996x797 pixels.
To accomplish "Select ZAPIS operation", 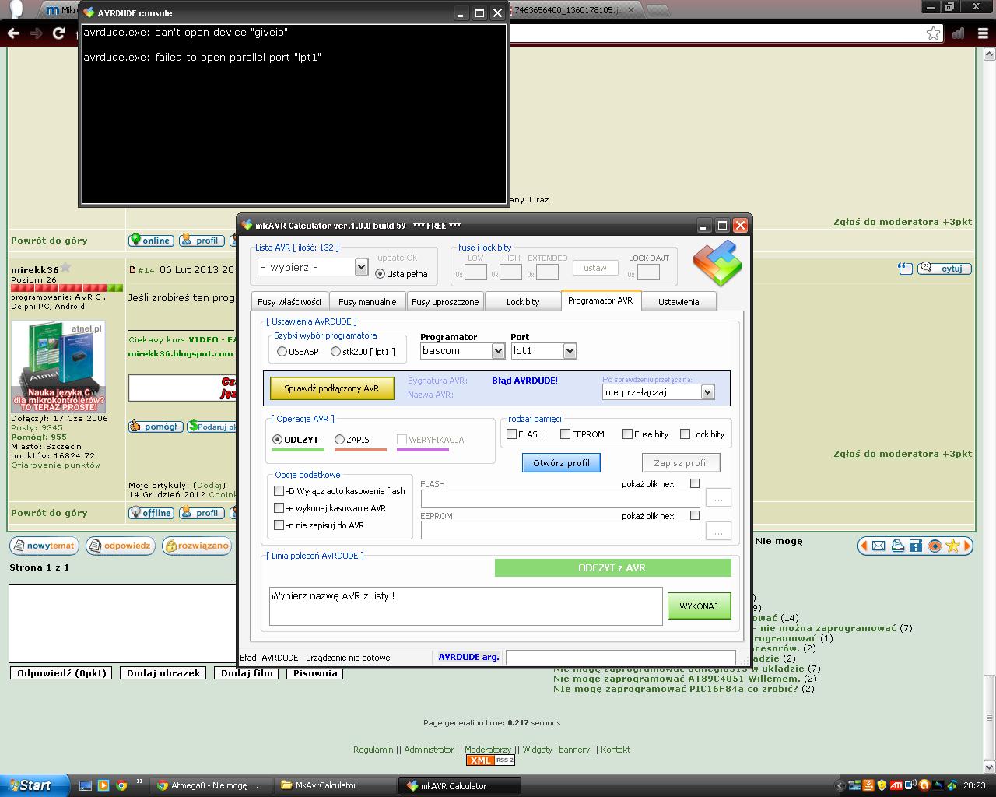I will coord(339,440).
